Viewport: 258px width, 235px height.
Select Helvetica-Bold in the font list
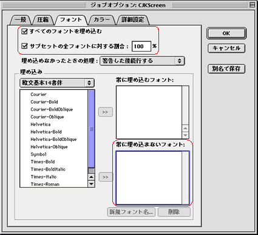(46, 132)
